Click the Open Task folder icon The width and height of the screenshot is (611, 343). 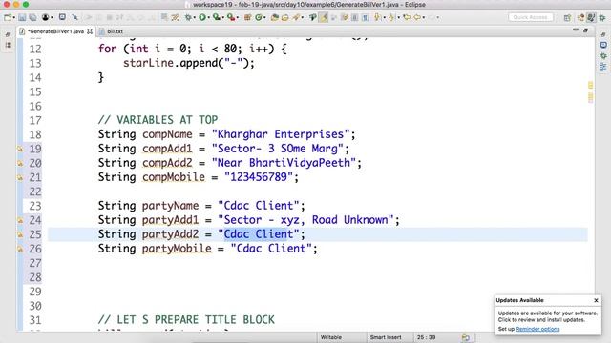click(x=285, y=17)
